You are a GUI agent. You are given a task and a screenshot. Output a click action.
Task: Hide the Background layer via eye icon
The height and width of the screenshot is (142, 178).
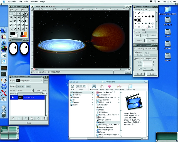[x=13, y=98]
